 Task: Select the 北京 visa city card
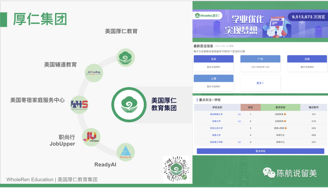(214, 63)
